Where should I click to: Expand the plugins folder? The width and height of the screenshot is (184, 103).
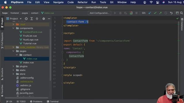click(x=13, y=66)
